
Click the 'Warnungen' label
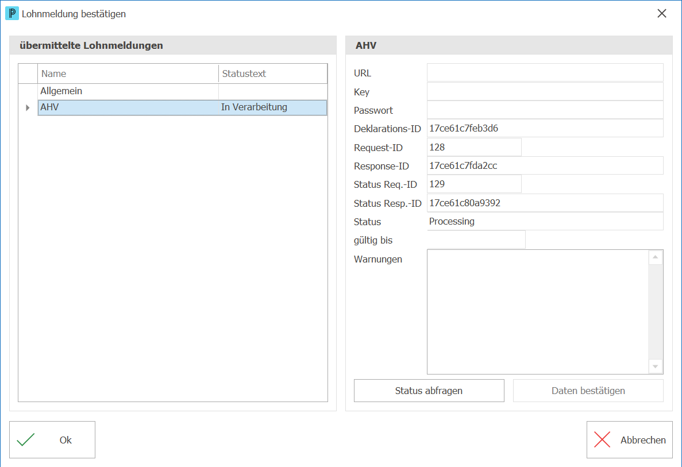378,260
